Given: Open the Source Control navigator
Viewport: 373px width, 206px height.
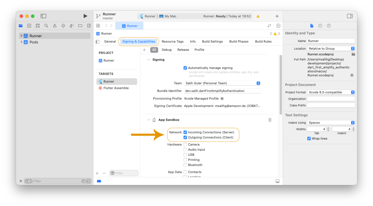Looking at the screenshot, I should [29, 26].
